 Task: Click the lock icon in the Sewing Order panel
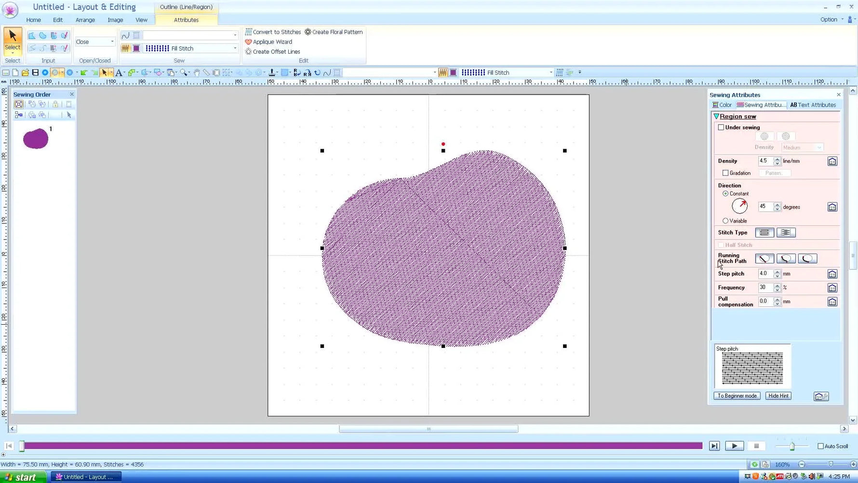coord(55,104)
